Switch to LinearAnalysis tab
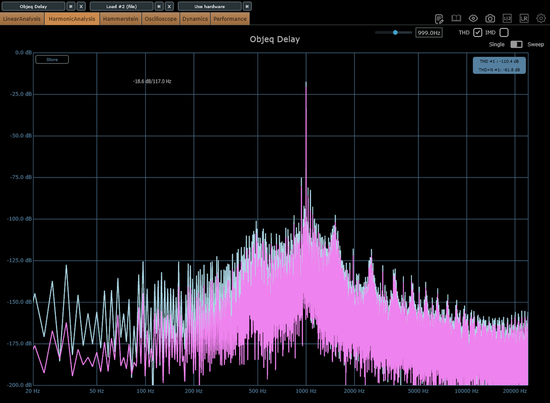The image size is (550, 403). click(x=22, y=19)
